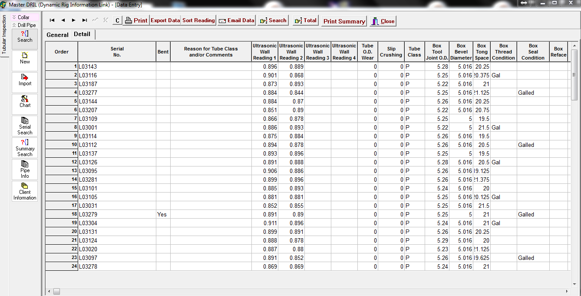Click Ultrasonic Wall Reading 2 header

(x=291, y=52)
